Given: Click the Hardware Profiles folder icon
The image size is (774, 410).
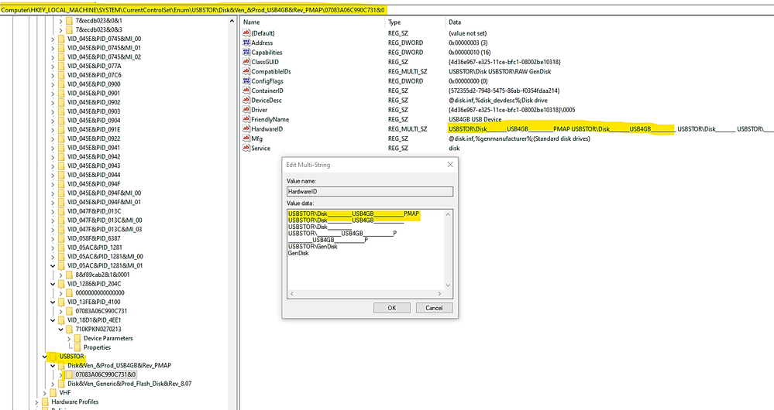Looking at the screenshot, I should (x=46, y=402).
